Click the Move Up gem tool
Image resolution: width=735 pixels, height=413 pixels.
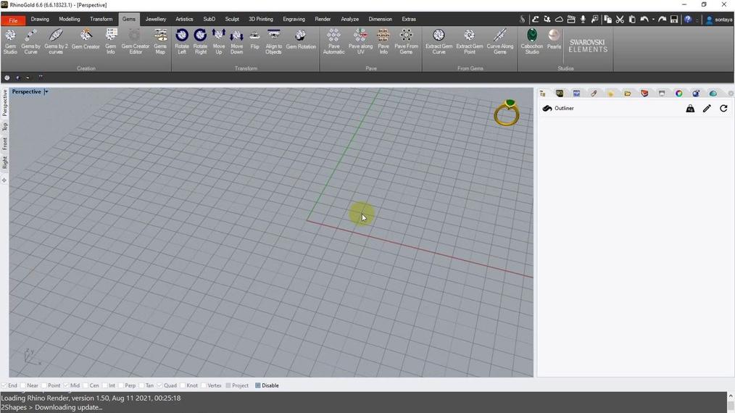pos(218,41)
